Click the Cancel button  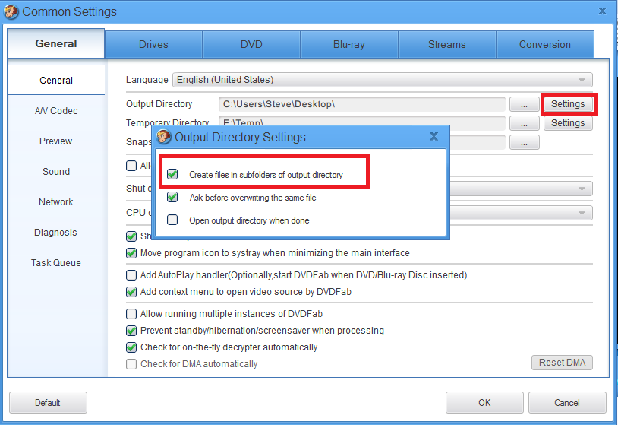click(x=567, y=402)
